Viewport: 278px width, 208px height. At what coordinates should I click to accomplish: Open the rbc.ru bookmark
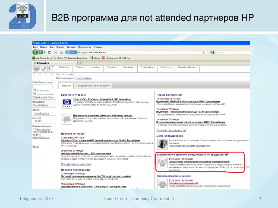click(x=42, y=58)
